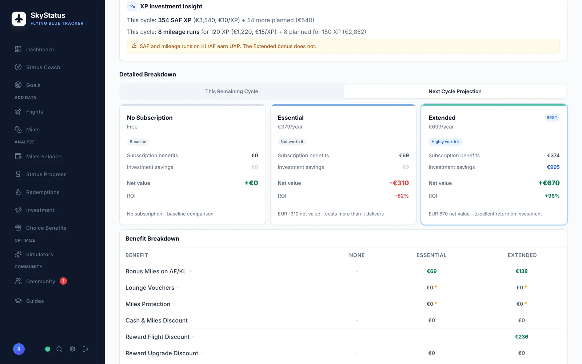Screen dimensions: 582x364
Task: Click the Highly worth it tag
Action: pos(446,142)
